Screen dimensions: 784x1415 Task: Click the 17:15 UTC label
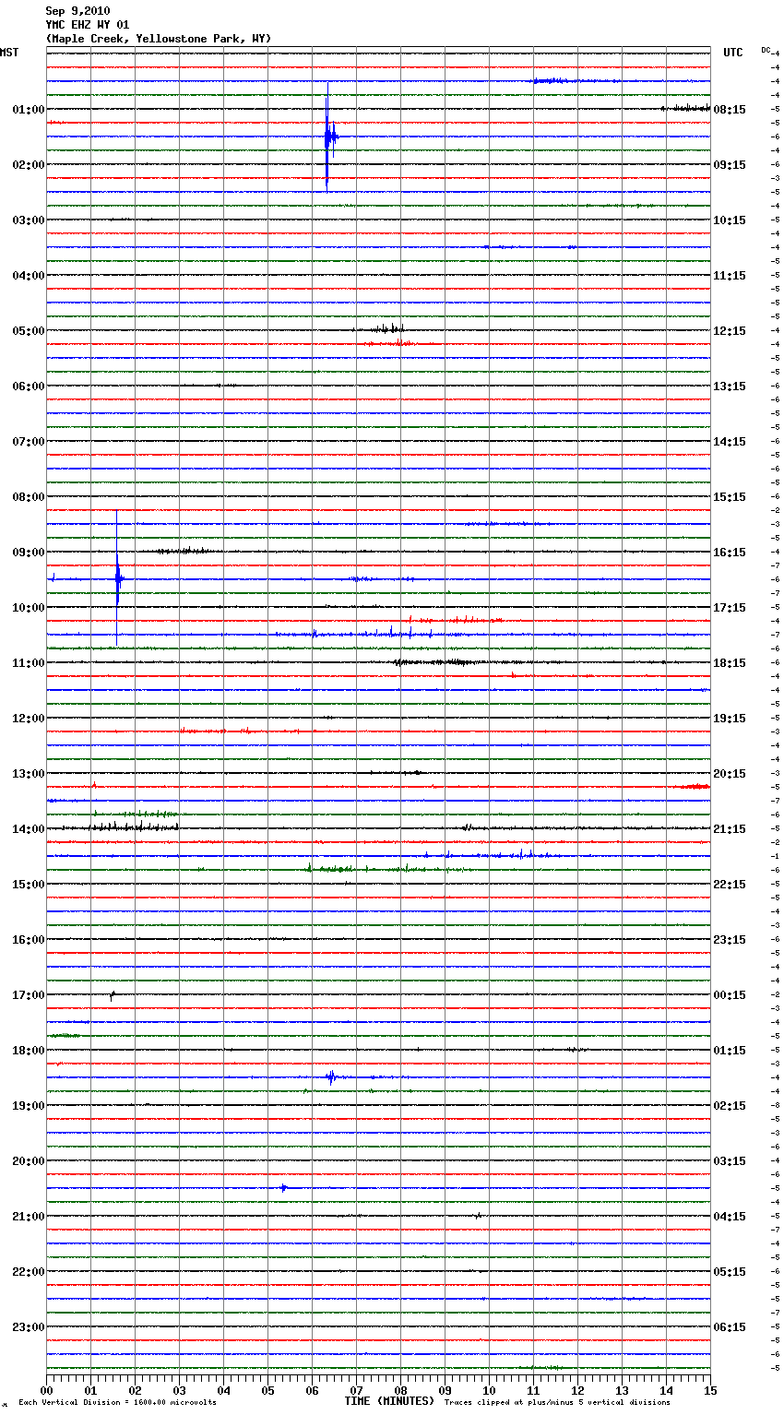click(x=730, y=608)
